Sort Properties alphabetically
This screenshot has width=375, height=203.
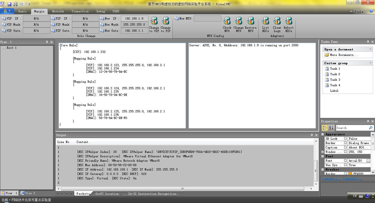point(331,128)
